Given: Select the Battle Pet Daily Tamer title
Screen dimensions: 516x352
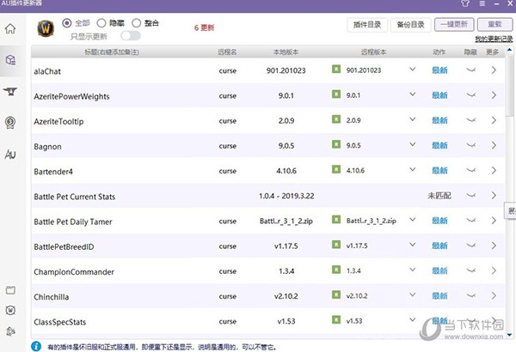Looking at the screenshot, I should click(x=73, y=222).
